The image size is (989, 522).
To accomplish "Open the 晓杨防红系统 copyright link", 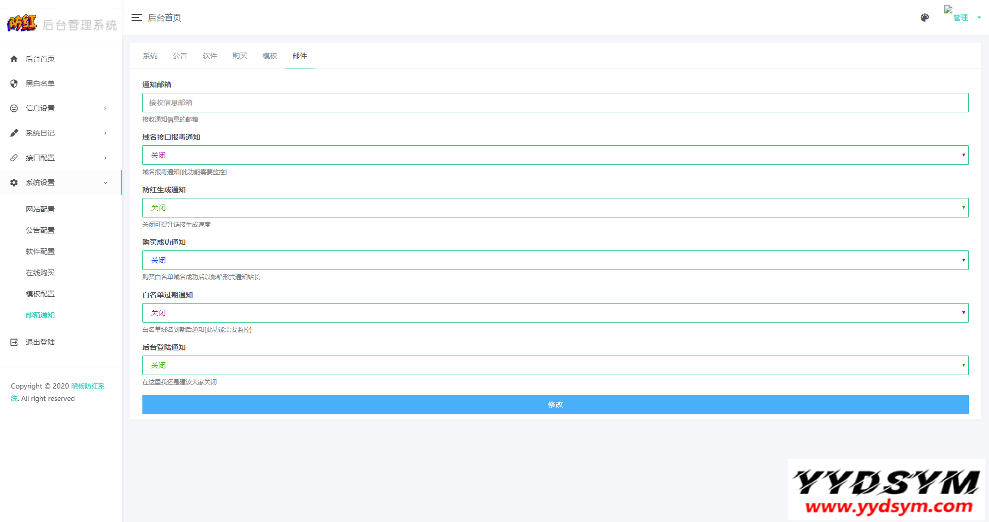I will click(87, 386).
